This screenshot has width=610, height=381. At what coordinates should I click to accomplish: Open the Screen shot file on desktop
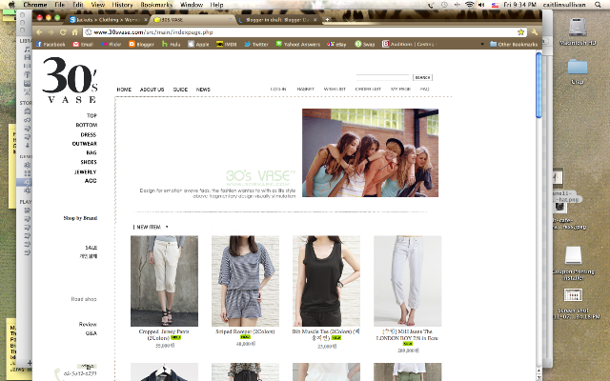pos(574,303)
